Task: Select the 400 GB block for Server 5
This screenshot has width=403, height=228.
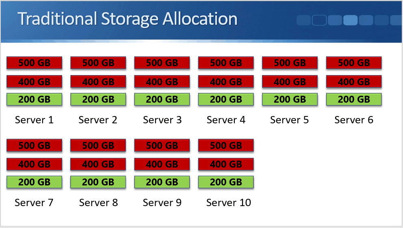Action: (x=290, y=82)
